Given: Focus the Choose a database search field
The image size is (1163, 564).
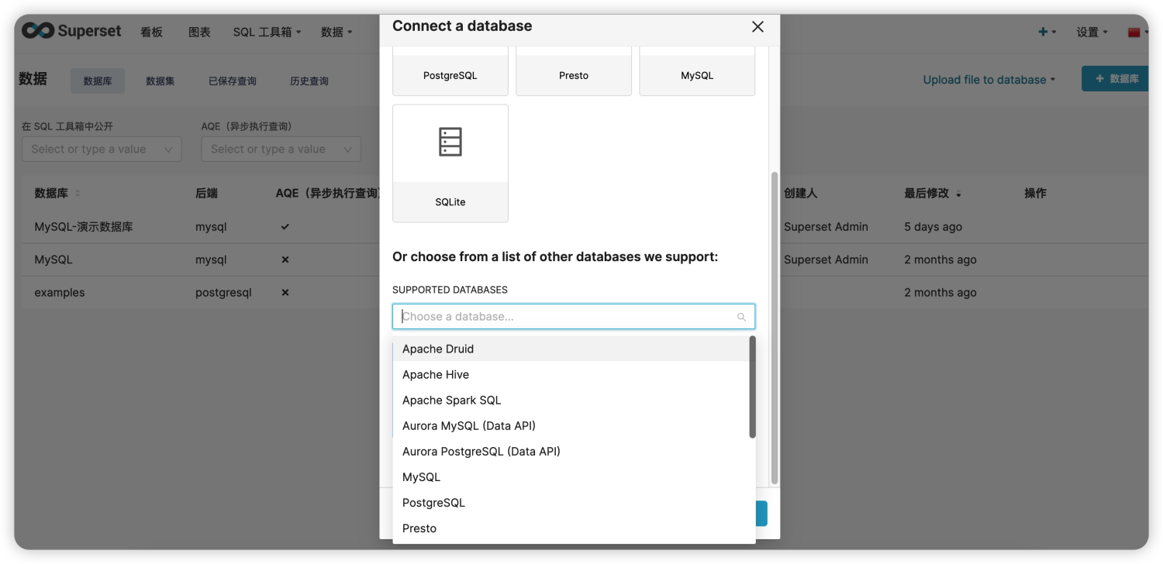Looking at the screenshot, I should [574, 316].
